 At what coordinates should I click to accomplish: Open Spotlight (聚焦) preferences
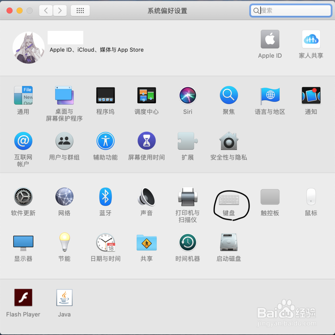(x=229, y=95)
